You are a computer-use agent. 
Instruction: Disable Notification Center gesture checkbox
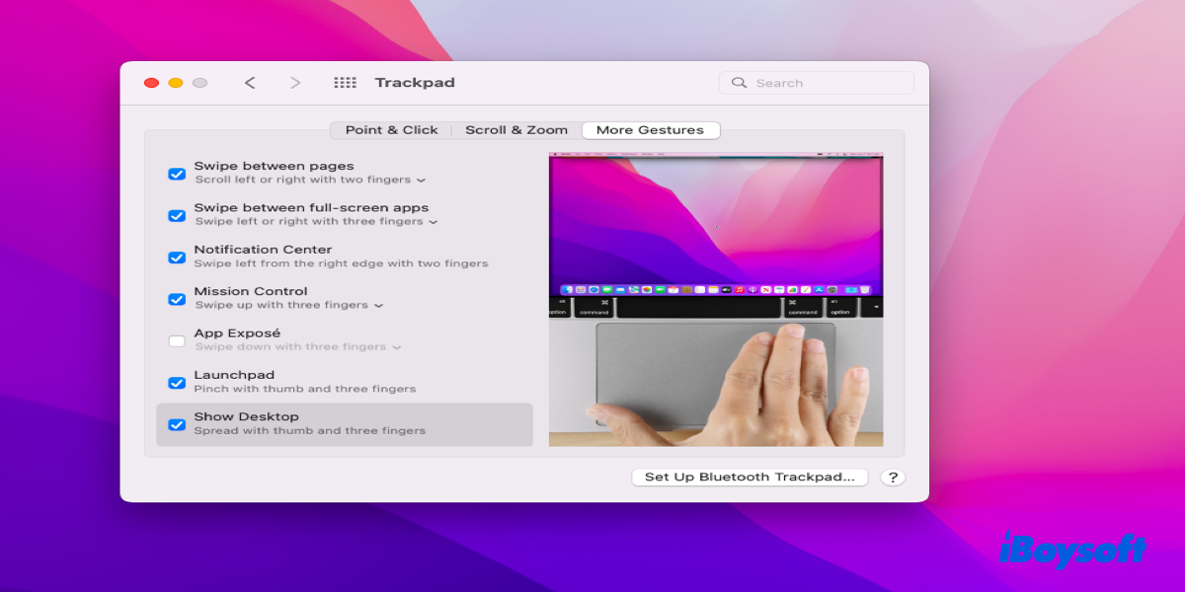(x=177, y=258)
